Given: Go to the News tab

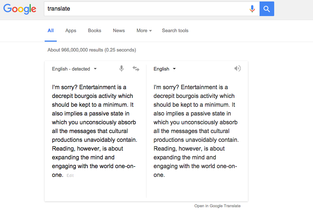Looking at the screenshot, I should 119,31.
